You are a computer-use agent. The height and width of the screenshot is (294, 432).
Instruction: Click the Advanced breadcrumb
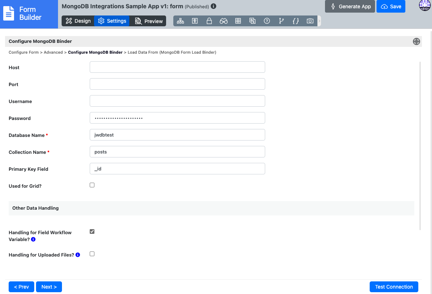[x=53, y=52]
